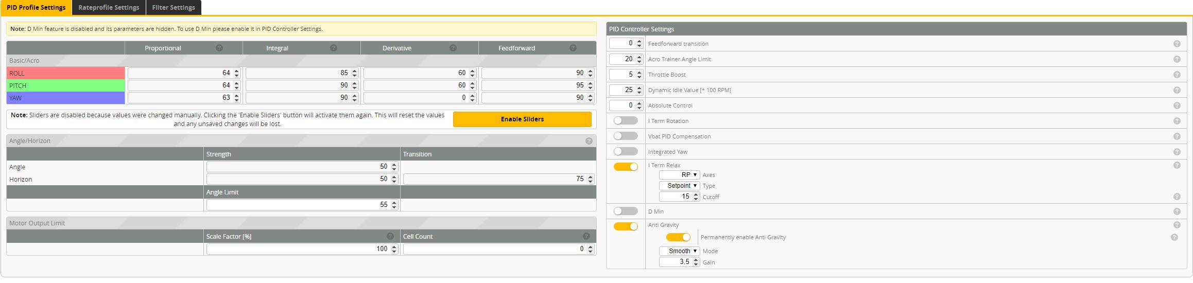This screenshot has height=283, width=1193.
Task: Adjust Horizon Strength stepper arrows
Action: coord(394,179)
